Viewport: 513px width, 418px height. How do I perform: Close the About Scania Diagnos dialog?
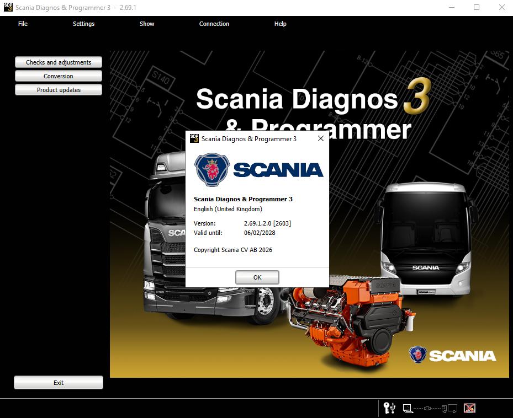[x=320, y=139]
